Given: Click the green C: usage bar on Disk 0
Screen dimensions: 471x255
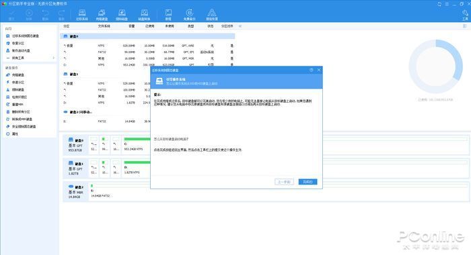Looking at the screenshot, I should (x=137, y=139).
